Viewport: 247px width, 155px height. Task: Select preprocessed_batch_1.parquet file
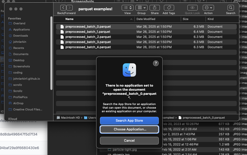click(146, 32)
